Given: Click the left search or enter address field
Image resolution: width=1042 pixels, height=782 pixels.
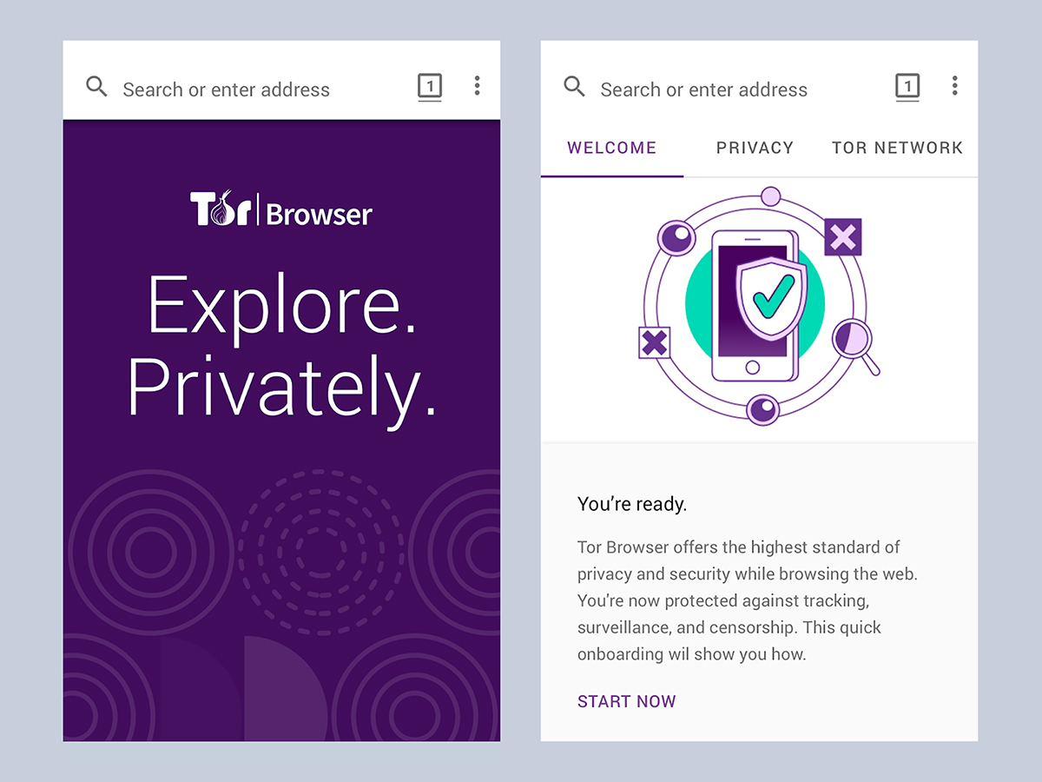Looking at the screenshot, I should pyautogui.click(x=226, y=89).
